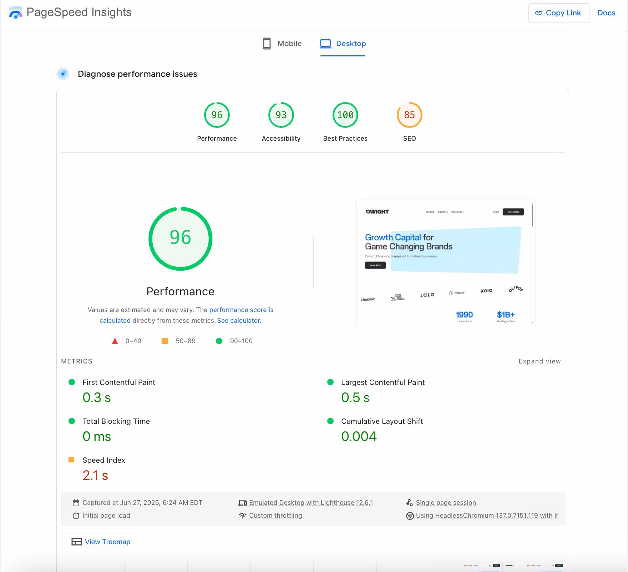Click the 0.5 s LCP value
The height and width of the screenshot is (572, 628).
[x=355, y=397]
